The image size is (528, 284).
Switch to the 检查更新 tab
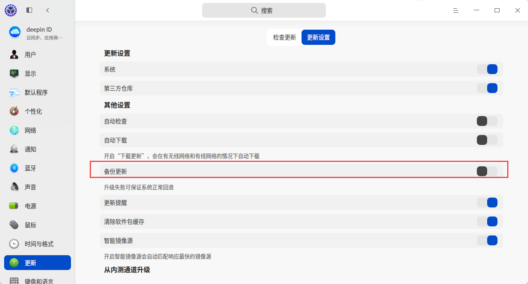pyautogui.click(x=285, y=37)
